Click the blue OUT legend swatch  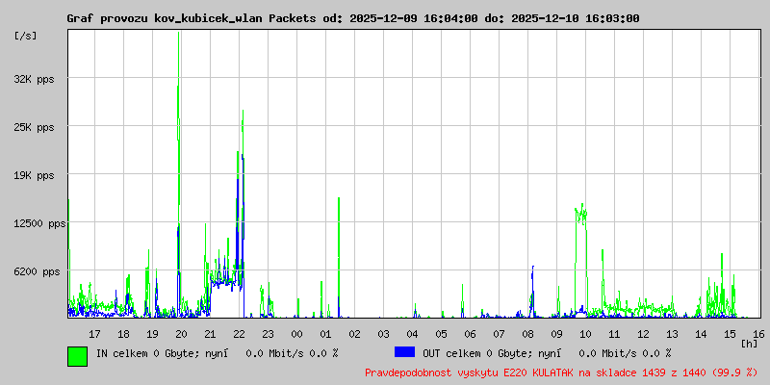point(404,352)
